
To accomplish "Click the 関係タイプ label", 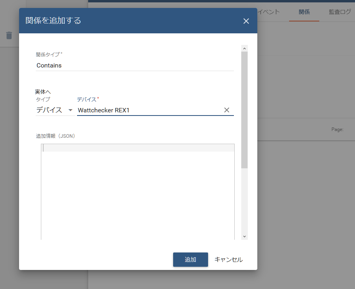I will pyautogui.click(x=49, y=54).
